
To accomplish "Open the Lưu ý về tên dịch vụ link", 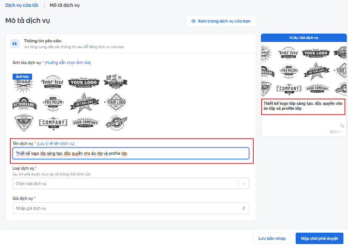I will pos(56,143).
